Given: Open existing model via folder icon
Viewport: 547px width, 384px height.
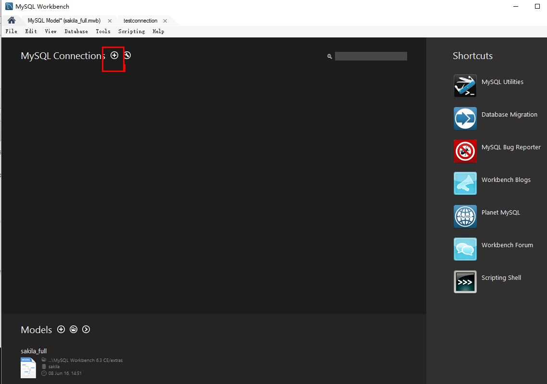Looking at the screenshot, I should point(74,329).
